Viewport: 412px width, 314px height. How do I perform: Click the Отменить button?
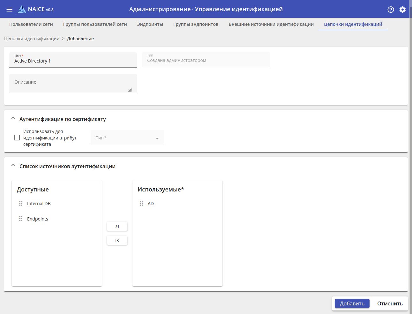pos(390,303)
